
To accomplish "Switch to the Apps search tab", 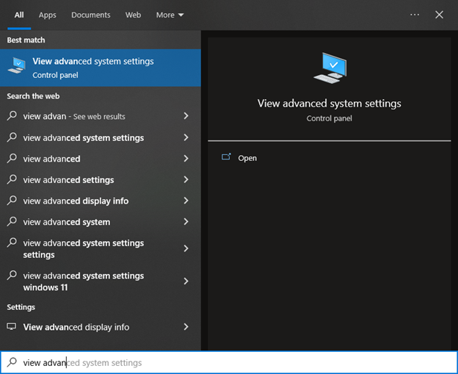I will 47,15.
